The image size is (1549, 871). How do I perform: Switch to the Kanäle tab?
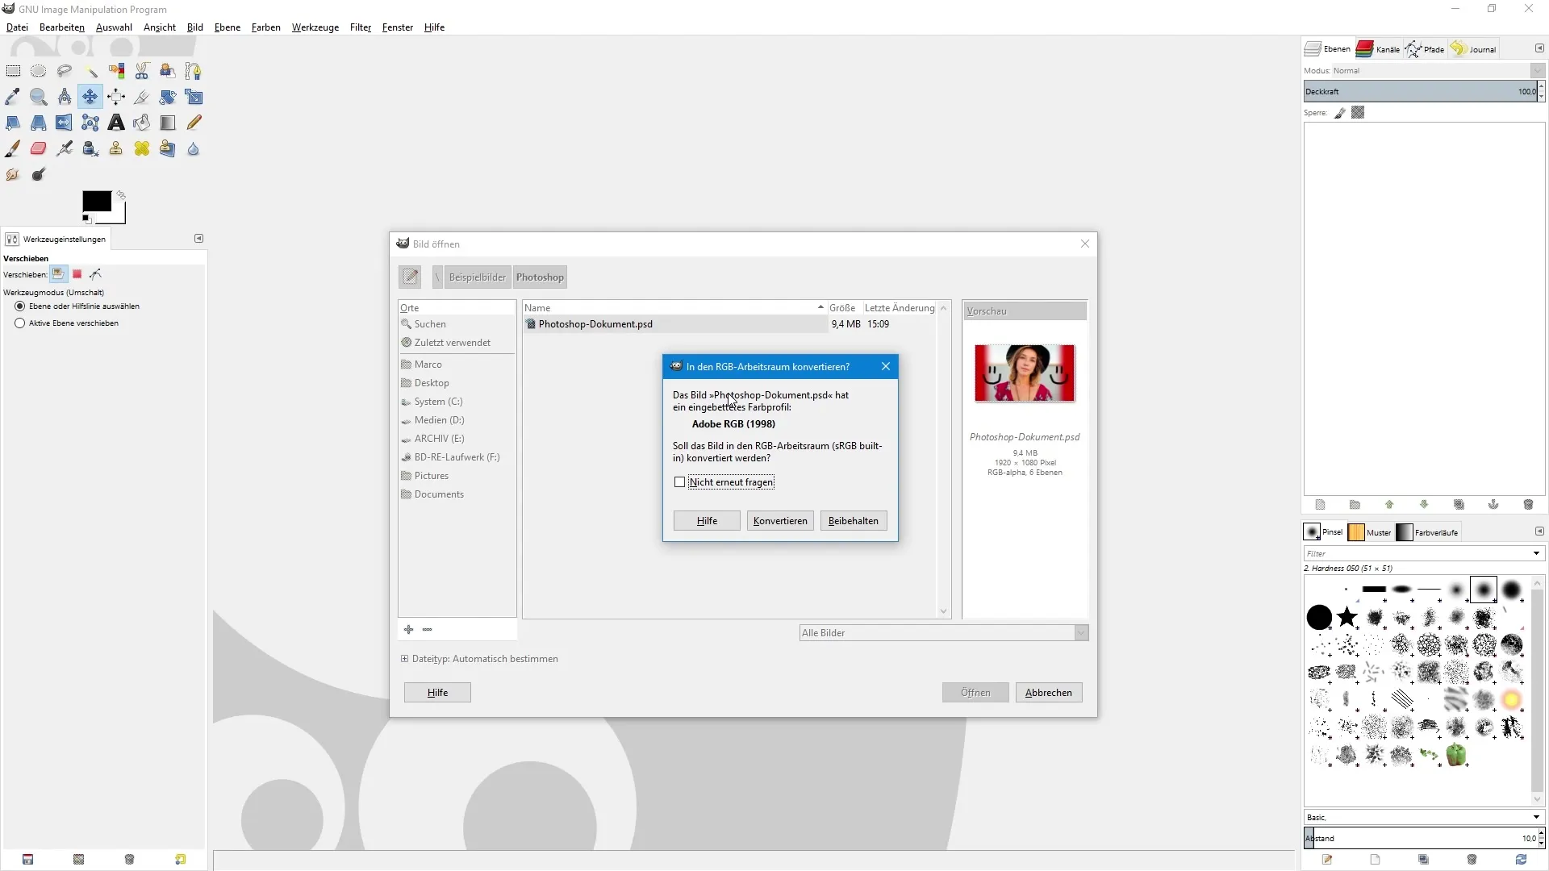point(1378,49)
